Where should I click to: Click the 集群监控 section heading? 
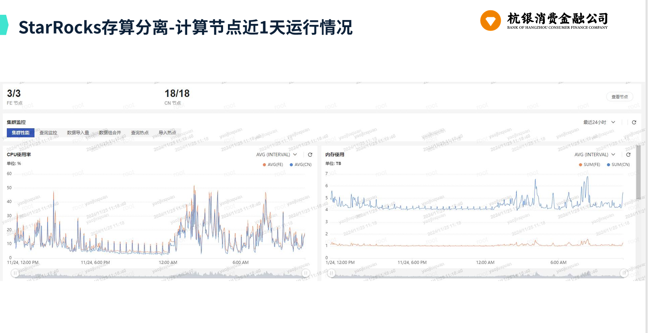pos(16,122)
